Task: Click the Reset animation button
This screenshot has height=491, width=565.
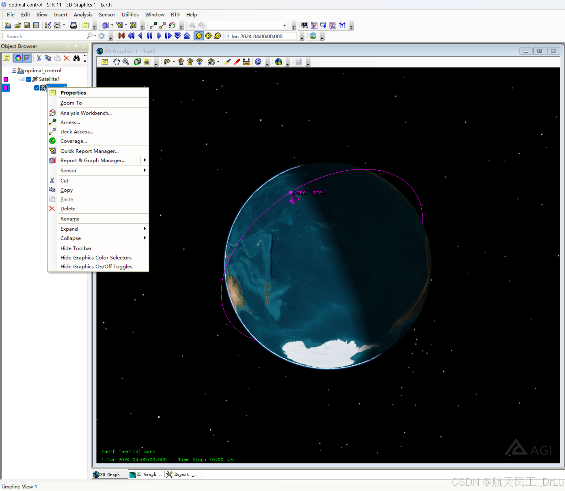Action: [121, 36]
